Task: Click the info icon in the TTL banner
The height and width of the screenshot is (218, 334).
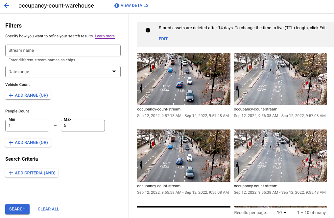Action: pyautogui.click(x=148, y=30)
